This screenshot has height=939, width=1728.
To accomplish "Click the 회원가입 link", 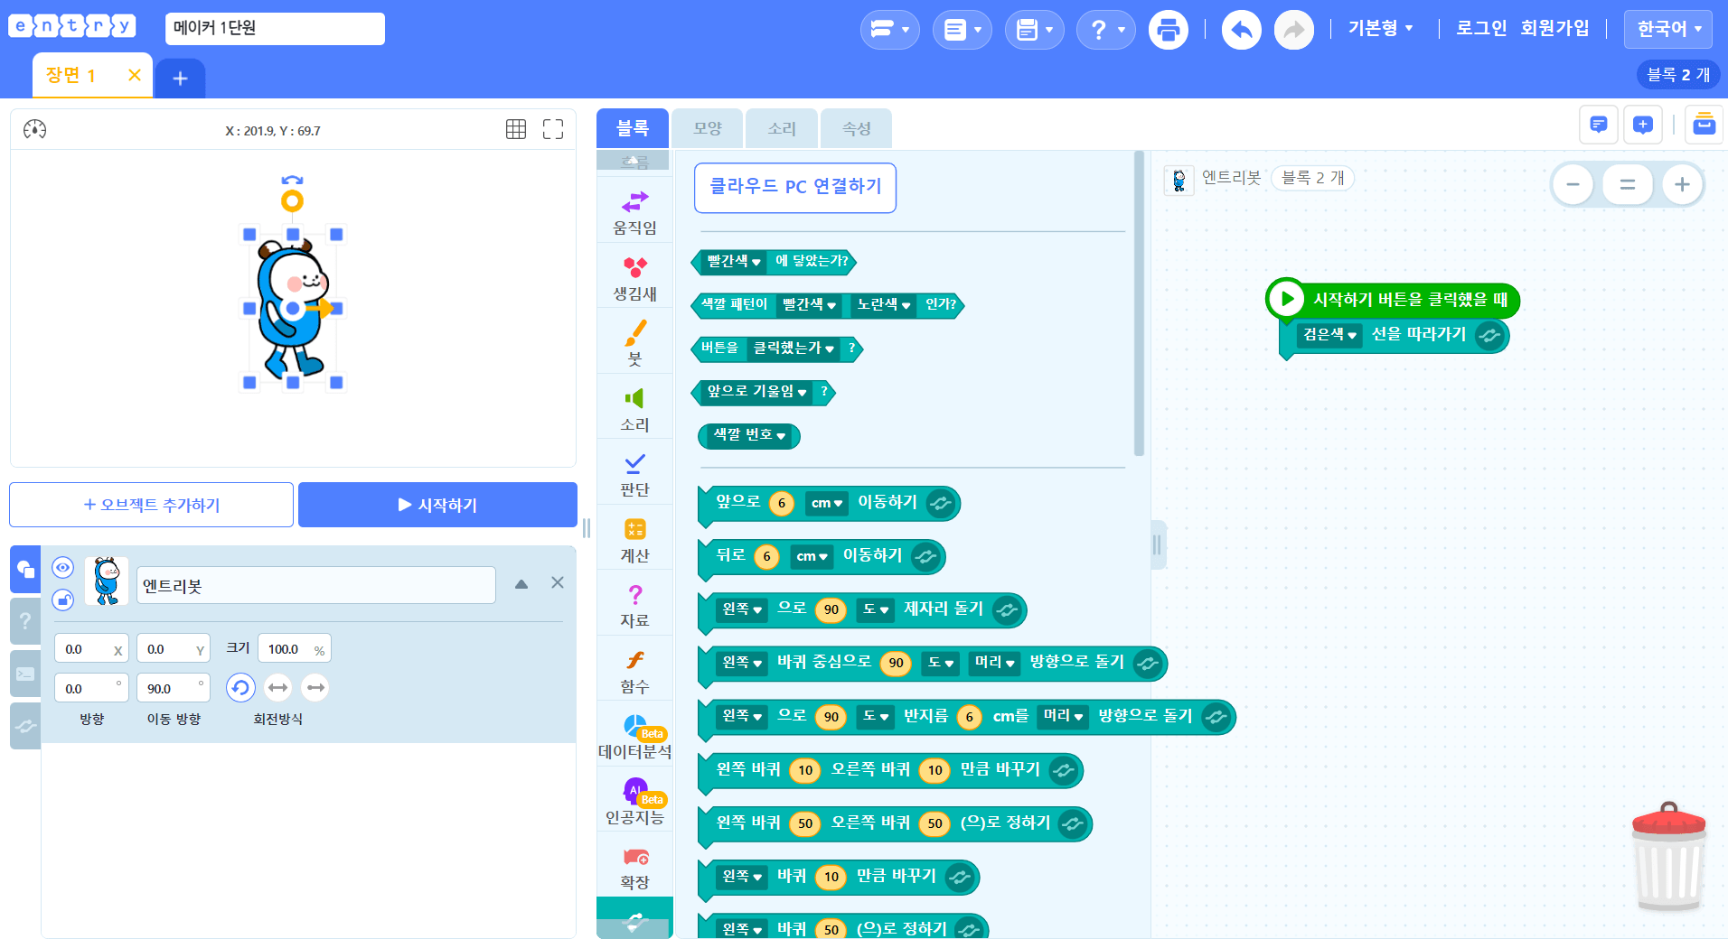I will tap(1554, 29).
